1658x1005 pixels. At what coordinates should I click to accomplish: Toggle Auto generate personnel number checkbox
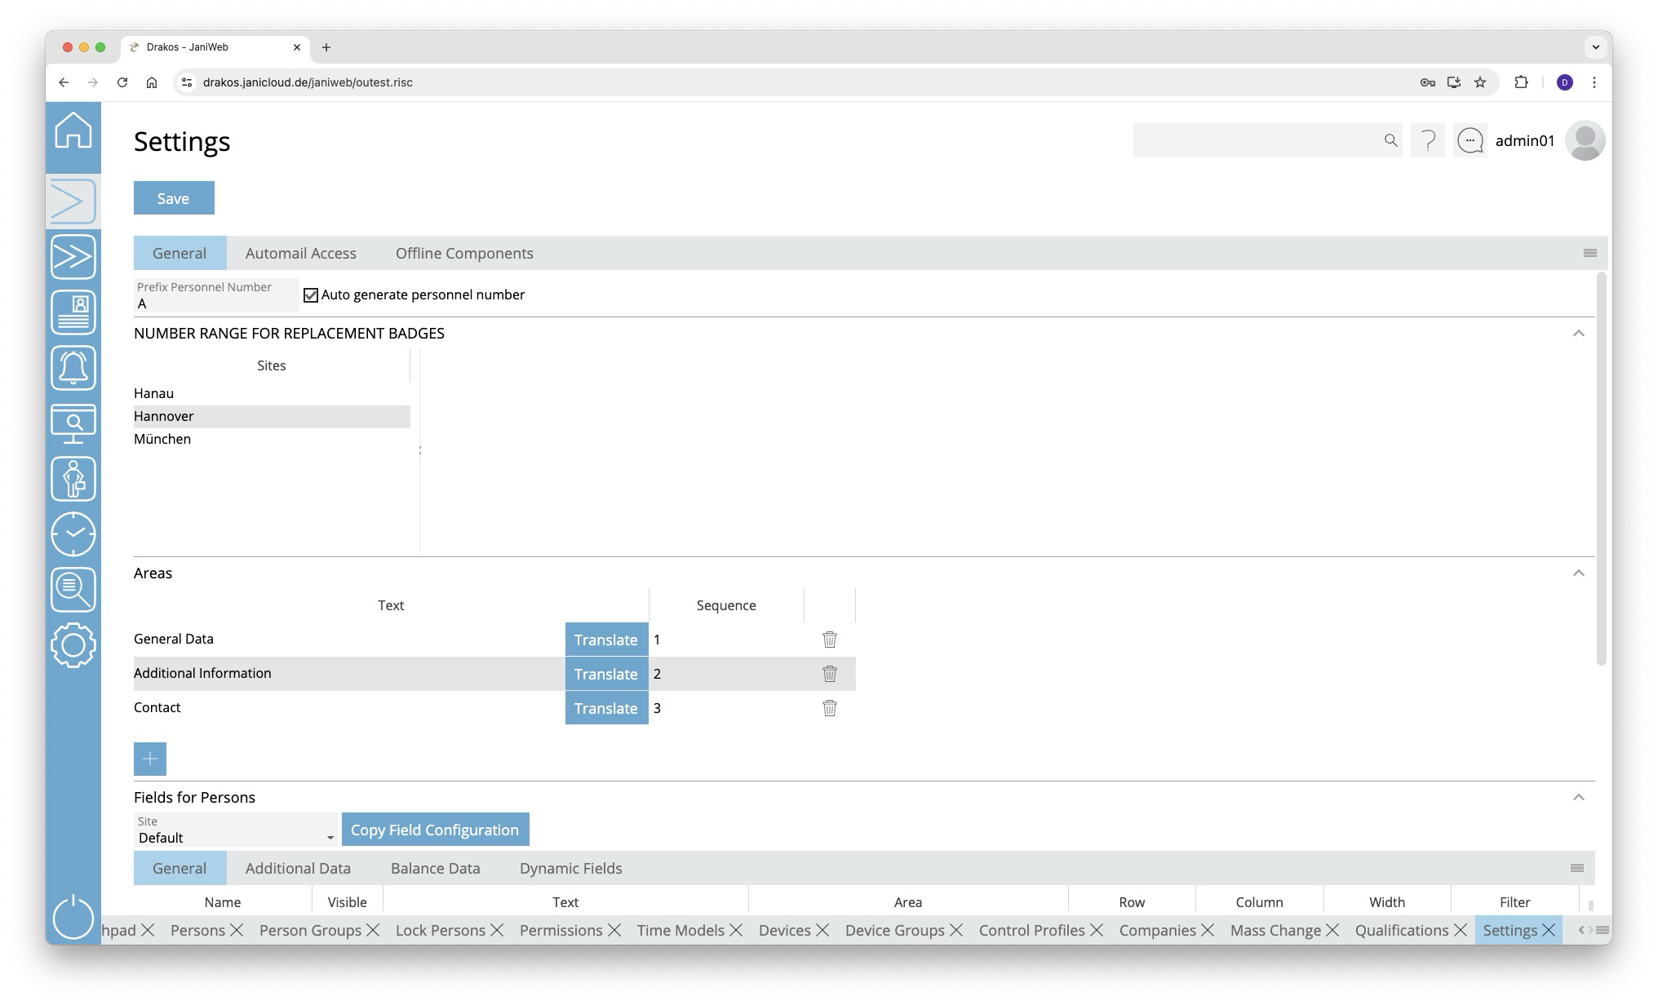pos(311,295)
